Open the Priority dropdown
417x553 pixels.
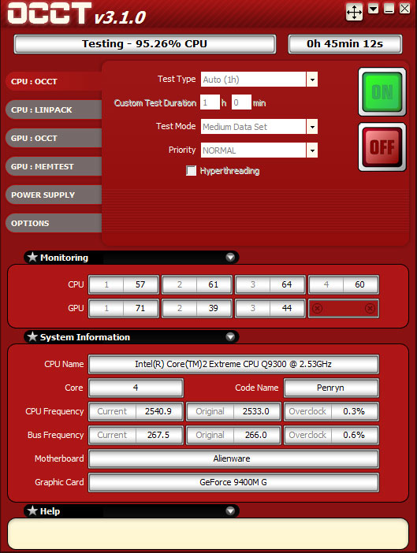[312, 150]
